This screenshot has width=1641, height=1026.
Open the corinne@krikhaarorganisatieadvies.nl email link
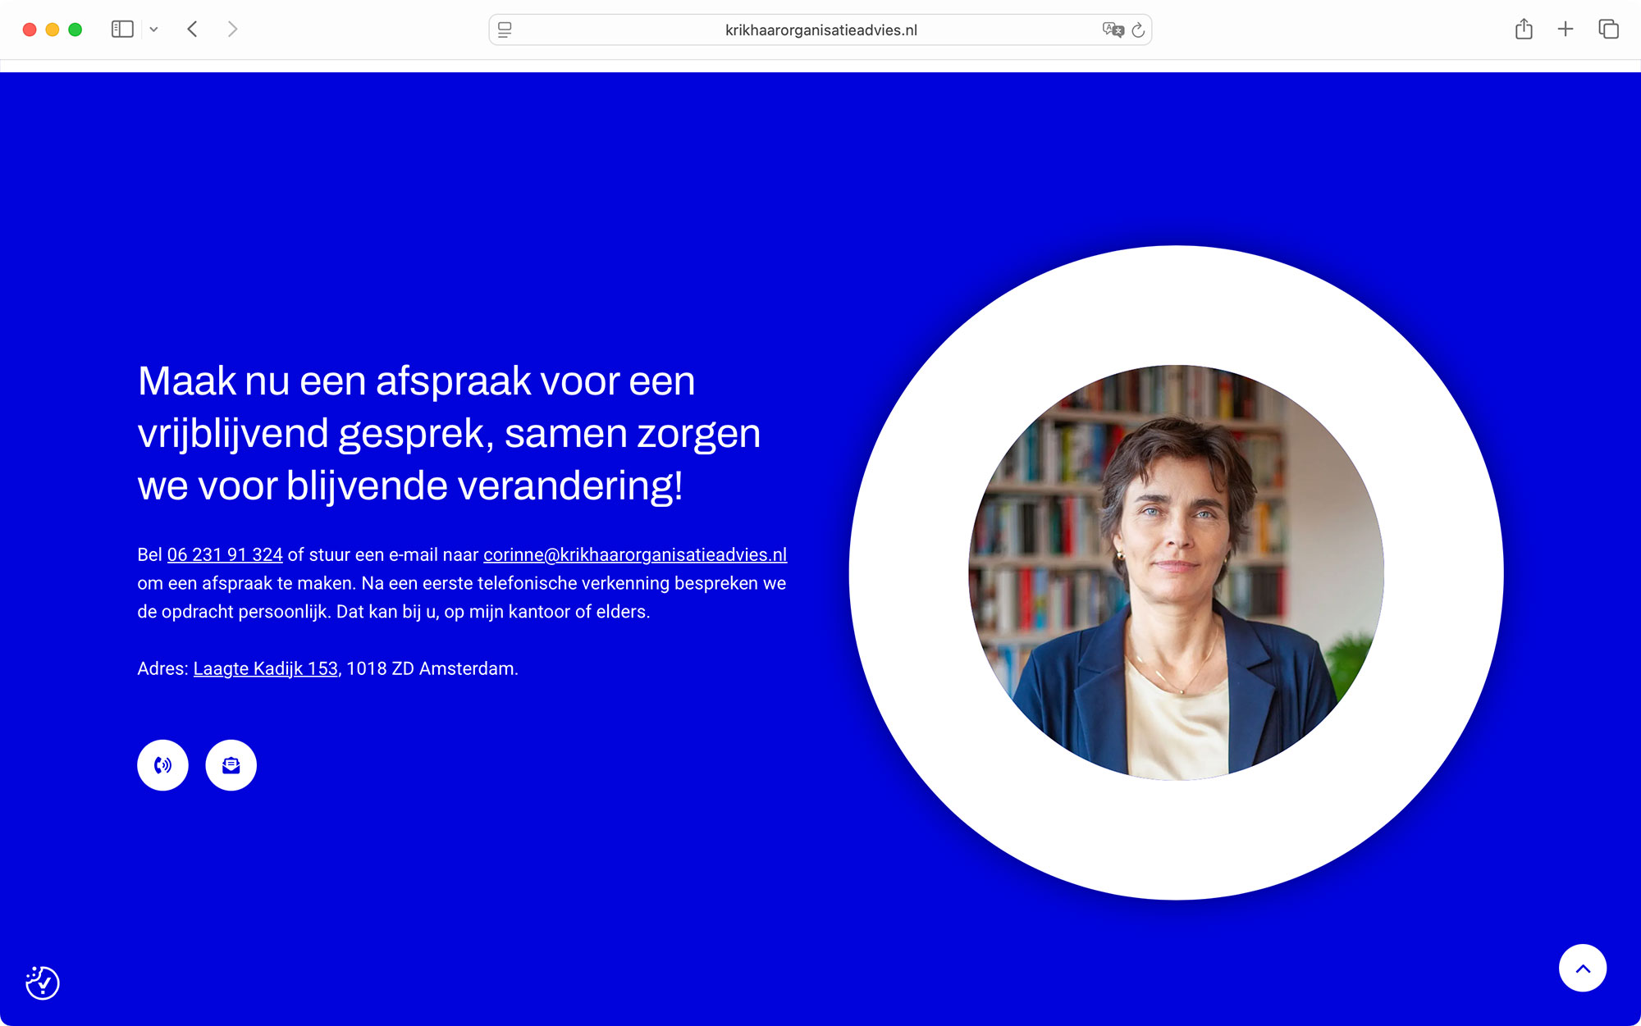point(635,554)
